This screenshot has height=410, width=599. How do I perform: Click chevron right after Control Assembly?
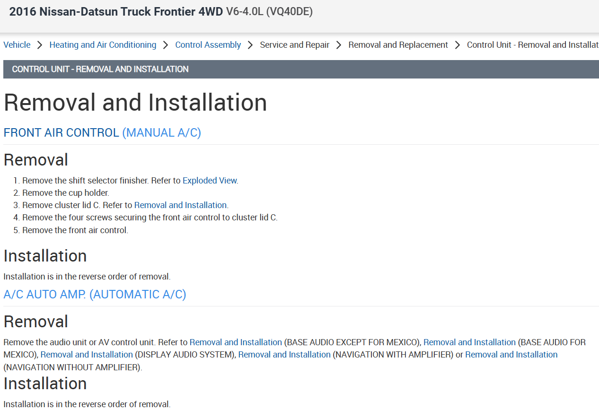coord(250,45)
